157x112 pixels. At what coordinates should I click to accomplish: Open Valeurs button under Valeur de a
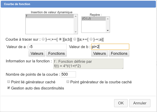[37, 53]
